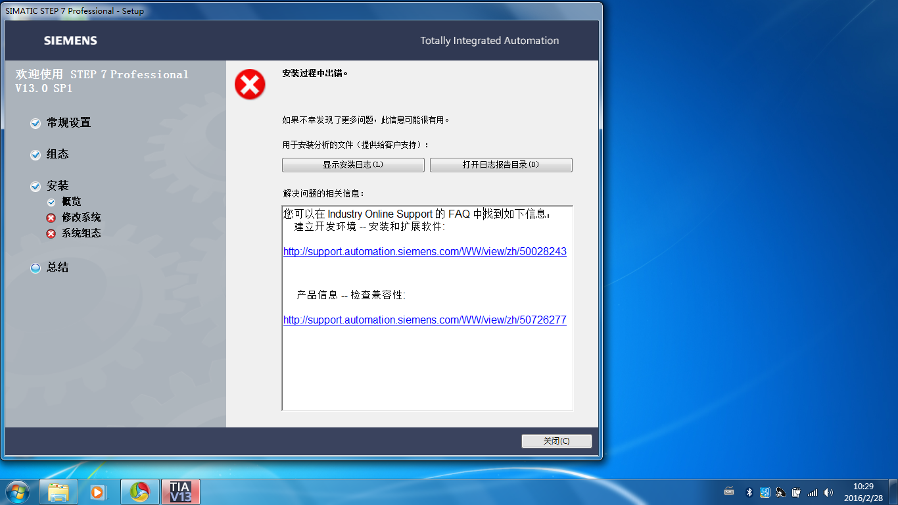Select 安装 step in the sidebar
The image size is (898, 505).
pyautogui.click(x=58, y=186)
